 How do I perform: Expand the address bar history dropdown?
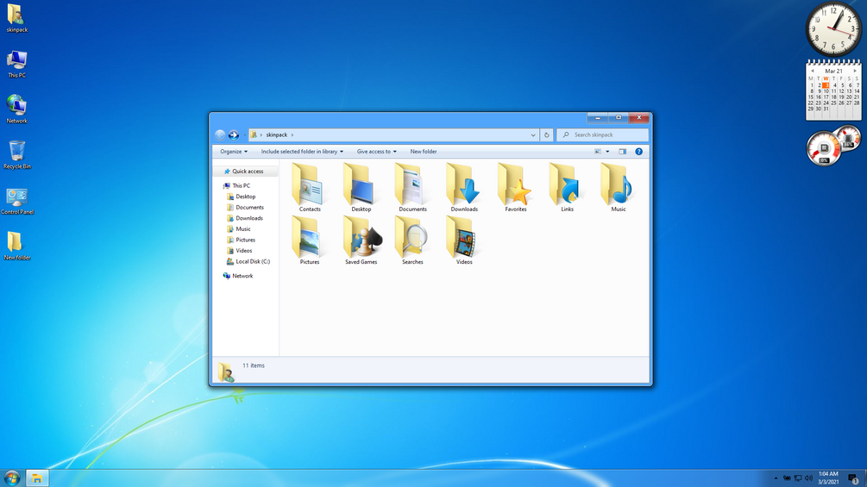(x=533, y=134)
